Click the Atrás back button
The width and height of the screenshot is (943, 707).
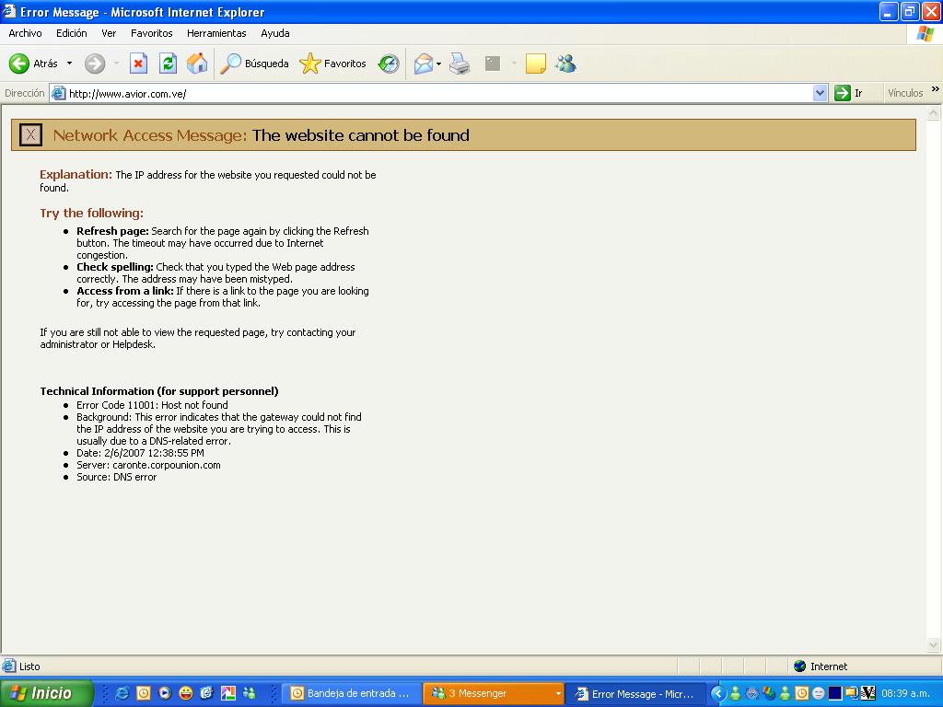click(33, 64)
